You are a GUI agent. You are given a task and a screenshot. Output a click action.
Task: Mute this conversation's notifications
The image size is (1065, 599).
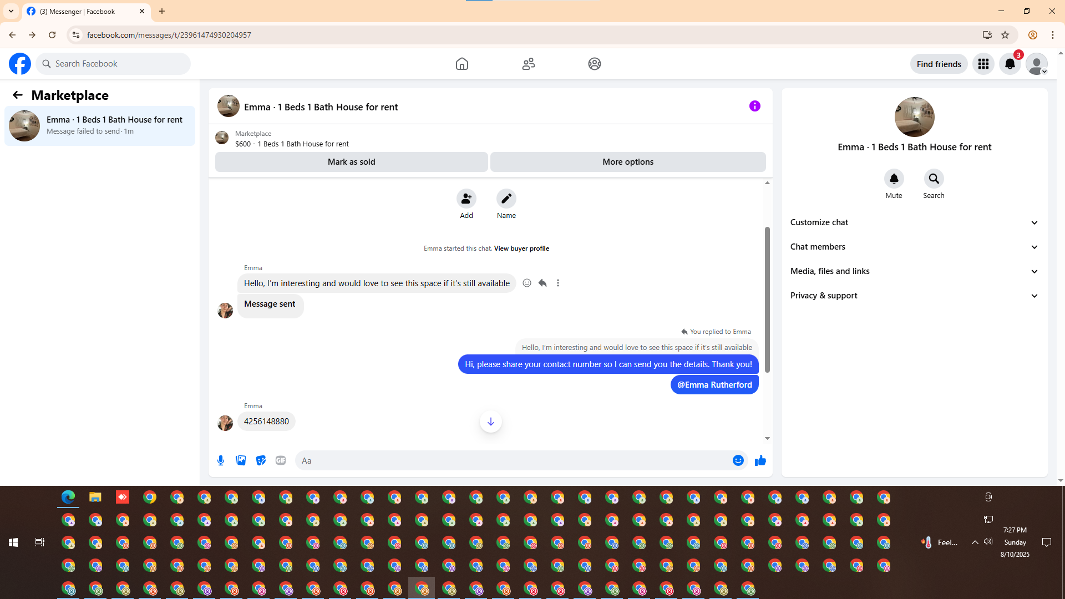[x=894, y=179]
